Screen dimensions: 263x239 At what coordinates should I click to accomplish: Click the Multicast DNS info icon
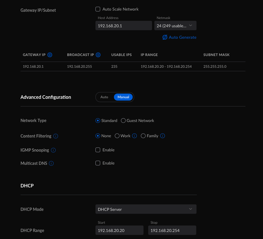tap(51, 163)
